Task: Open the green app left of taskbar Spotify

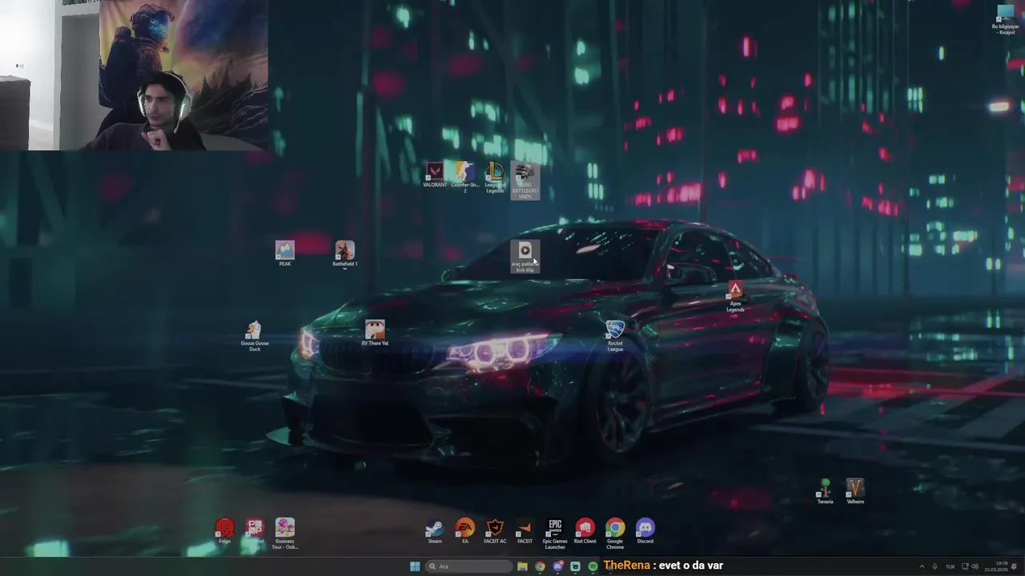Action: 575,566
